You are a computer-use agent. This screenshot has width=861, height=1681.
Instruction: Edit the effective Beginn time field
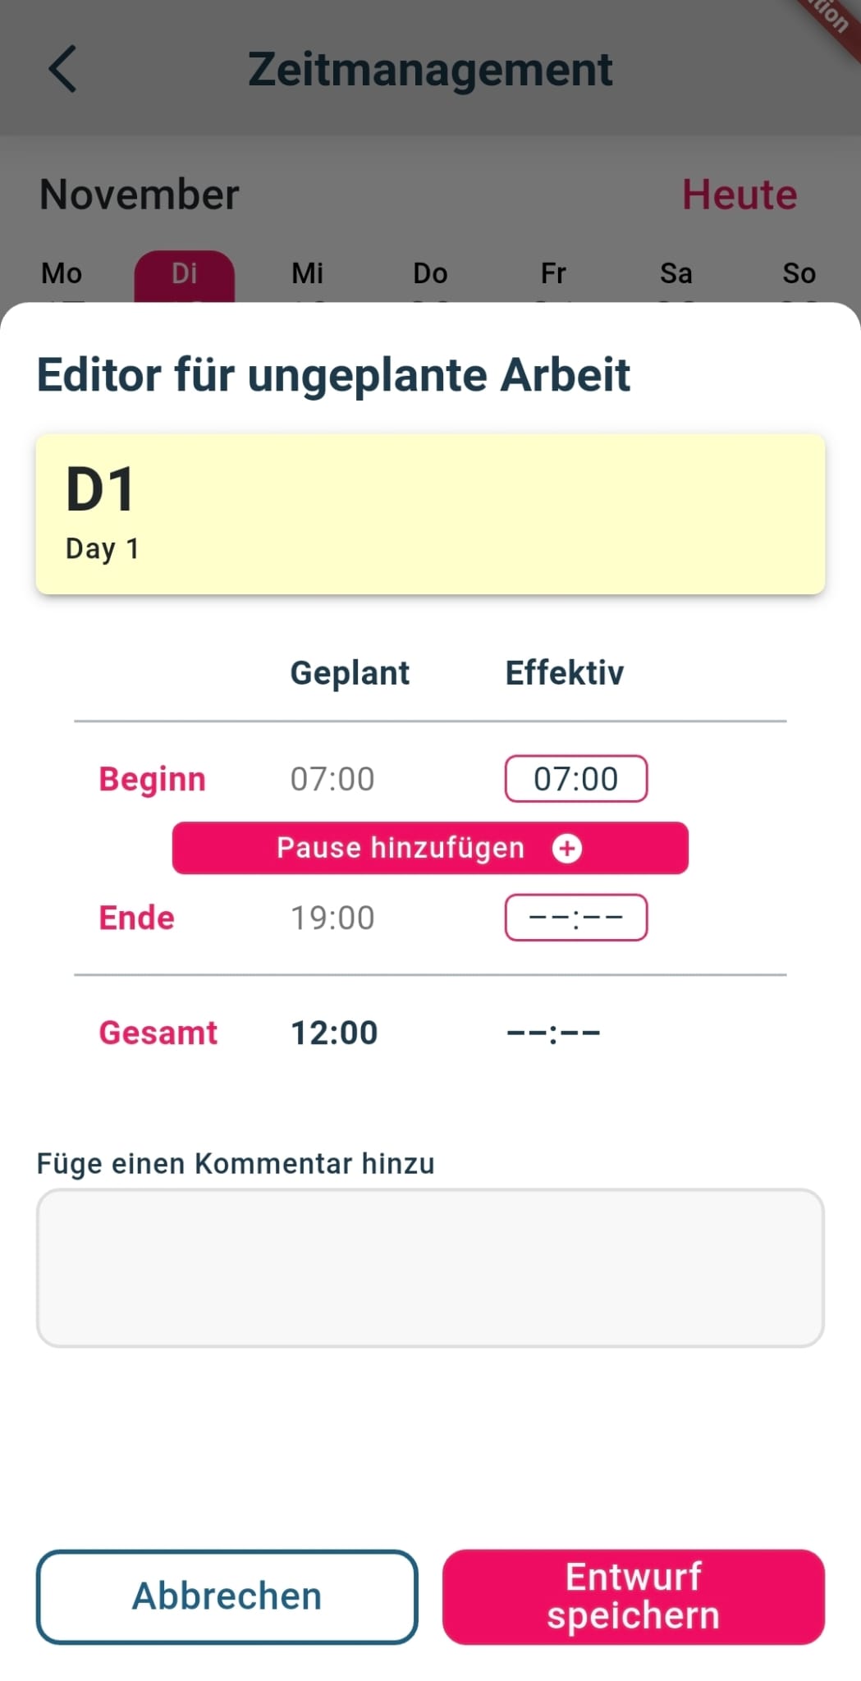575,779
